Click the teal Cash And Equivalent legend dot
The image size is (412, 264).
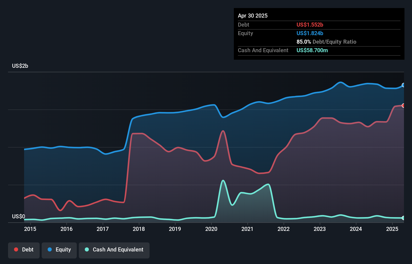pos(86,249)
